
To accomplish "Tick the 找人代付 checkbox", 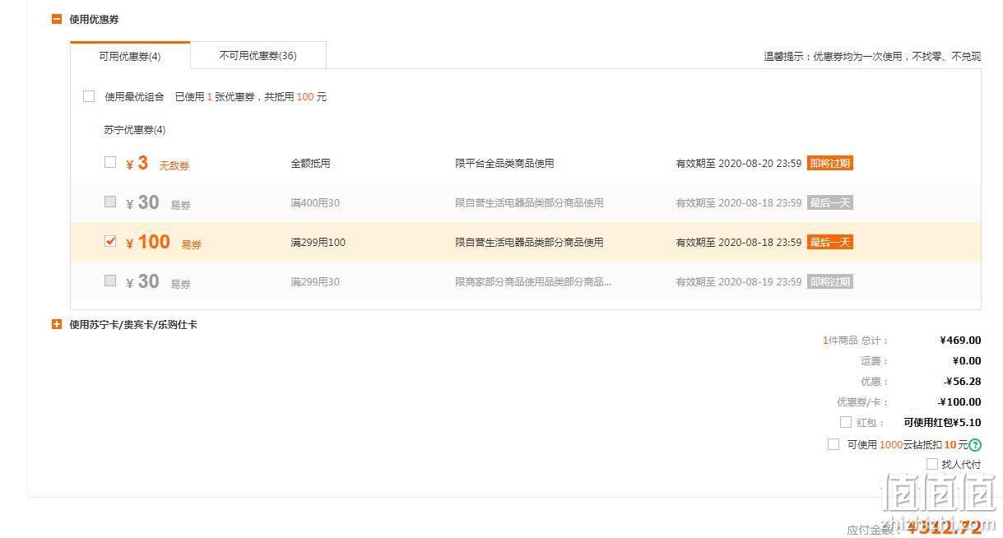I will 932,464.
